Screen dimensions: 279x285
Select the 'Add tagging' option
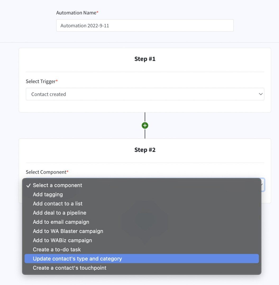pyautogui.click(x=48, y=194)
